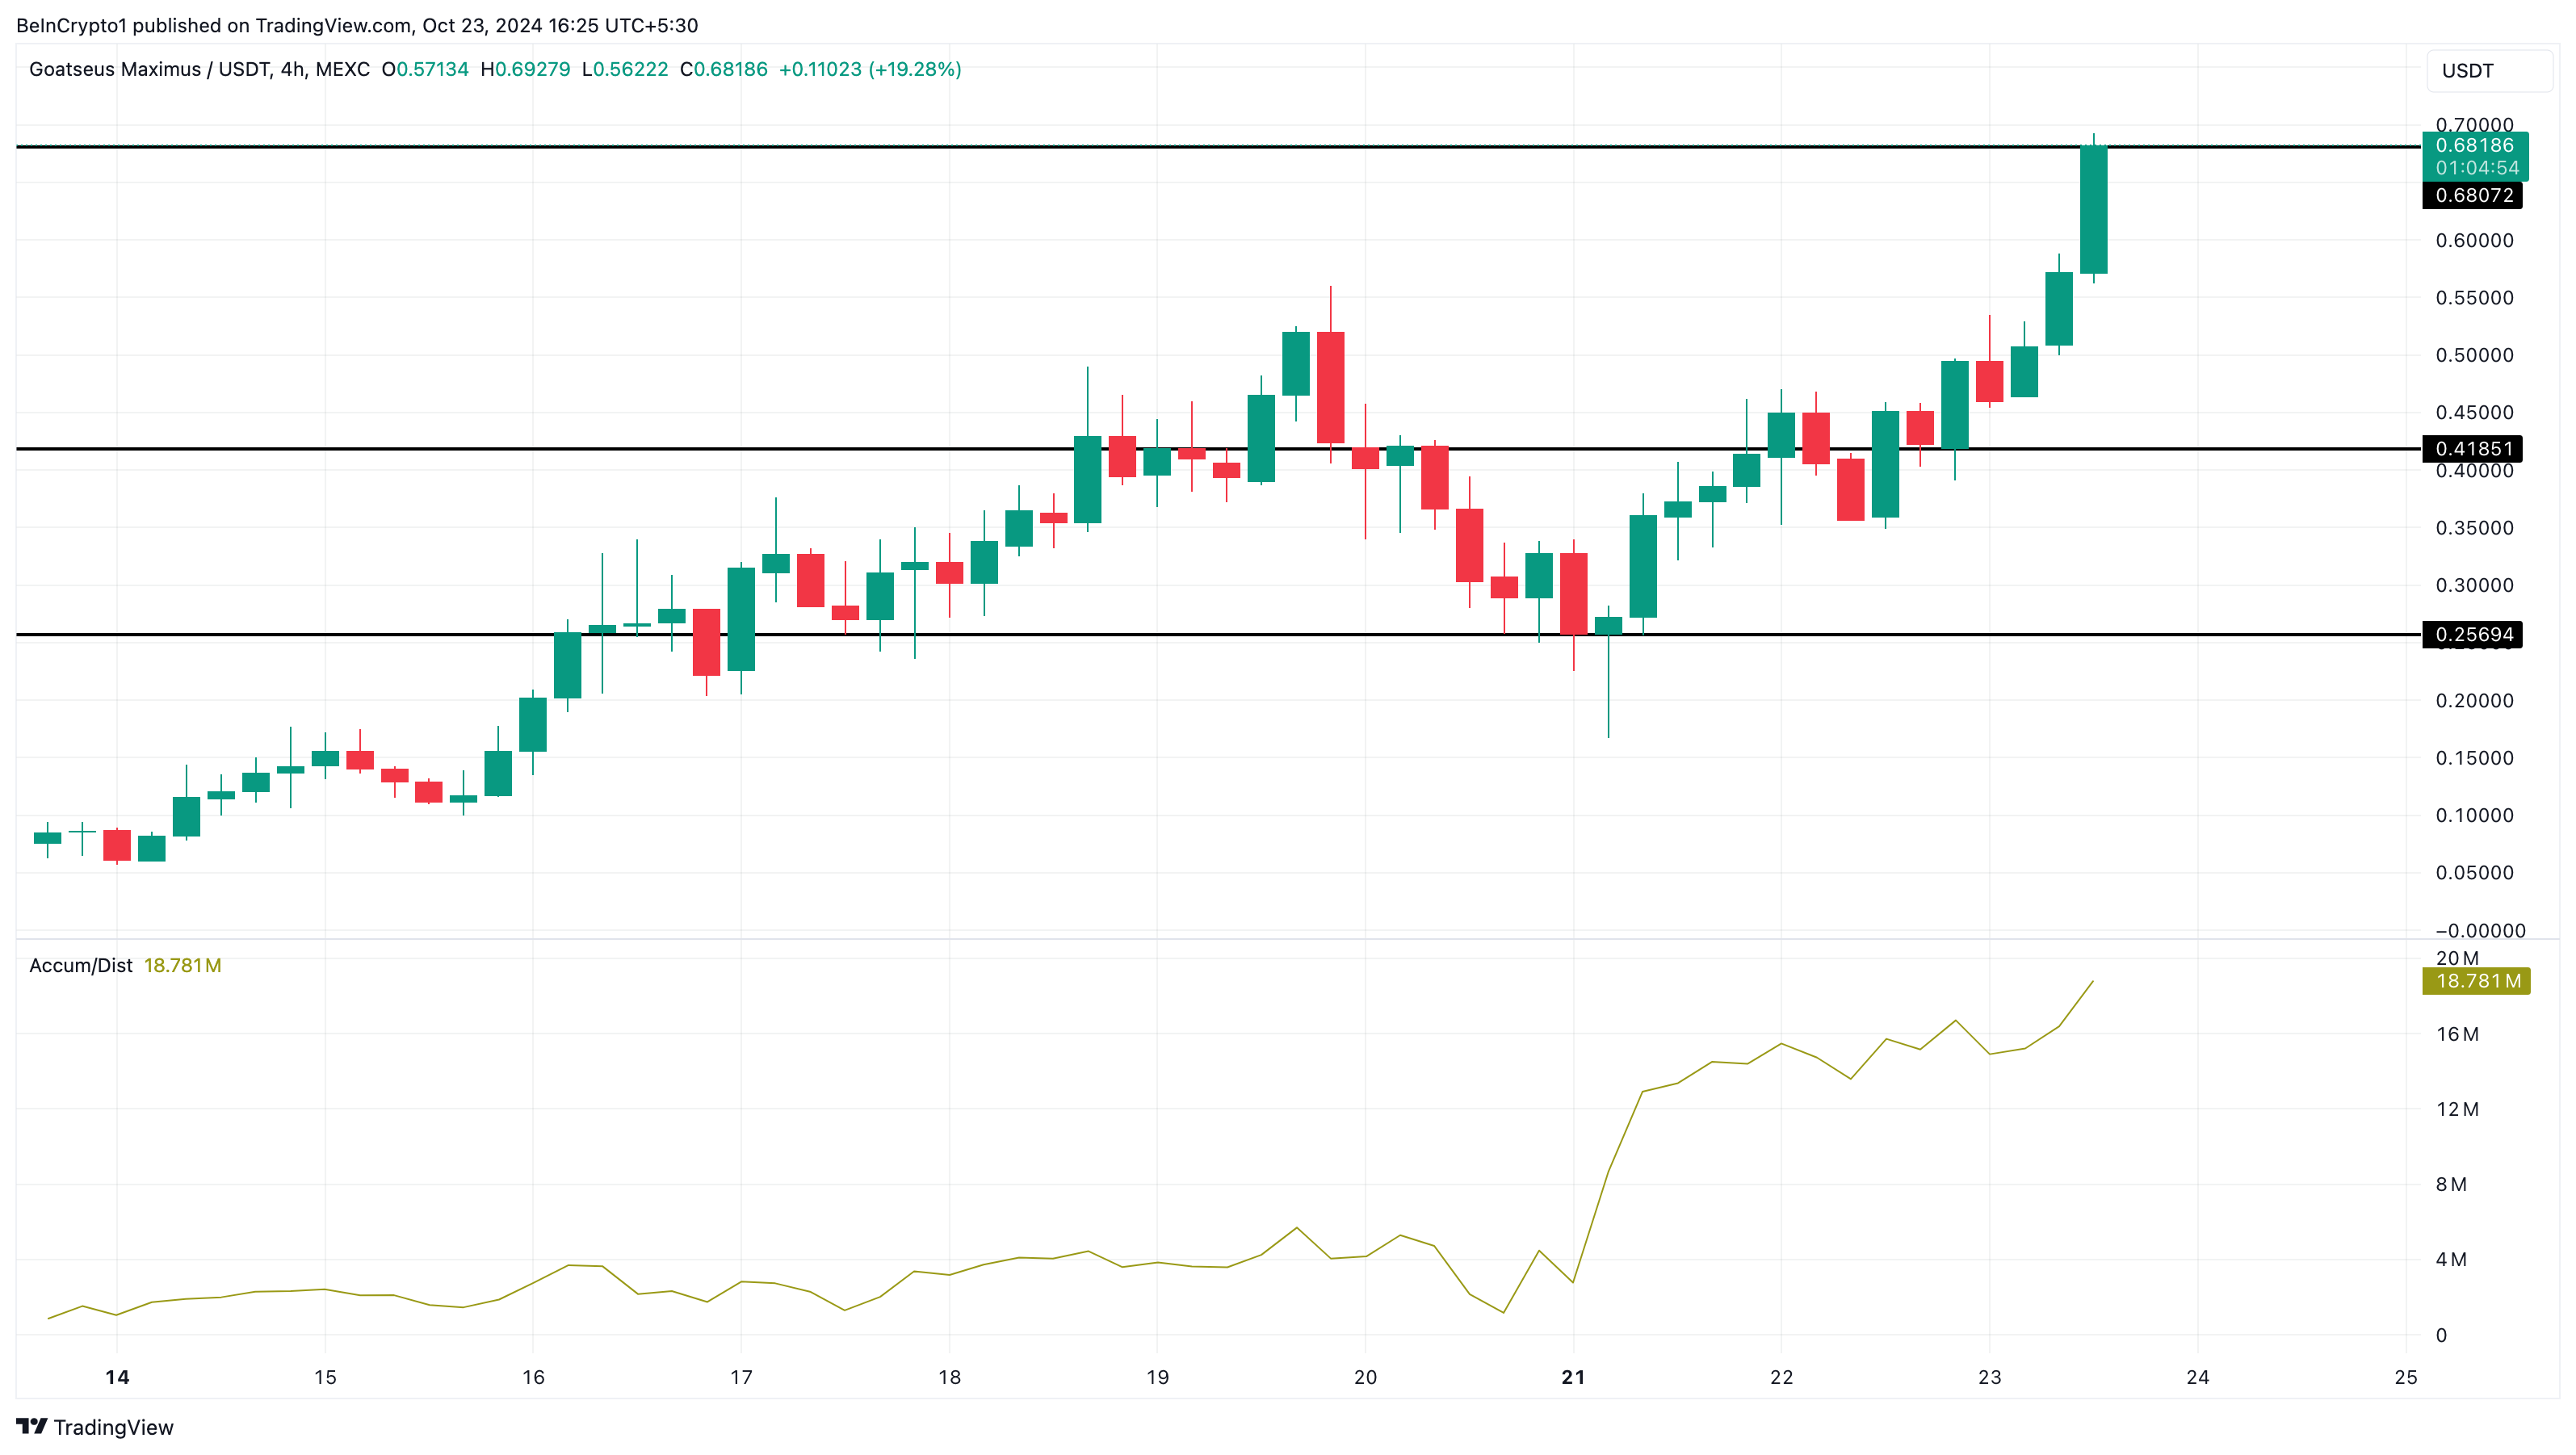
Task: Click the Goatseus Maximus / USDT symbol title
Action: click(x=149, y=69)
